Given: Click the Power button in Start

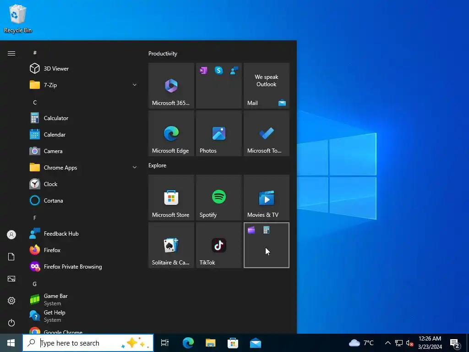Looking at the screenshot, I should pyautogui.click(x=11, y=323).
